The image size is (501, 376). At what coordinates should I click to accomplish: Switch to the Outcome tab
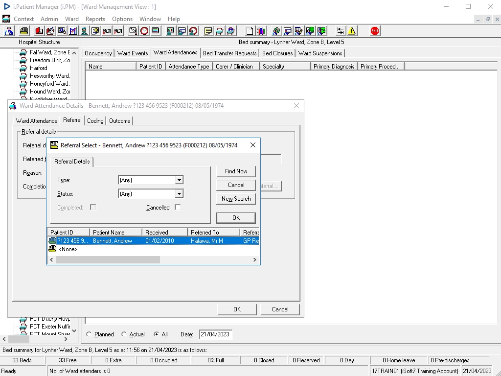[x=120, y=121]
